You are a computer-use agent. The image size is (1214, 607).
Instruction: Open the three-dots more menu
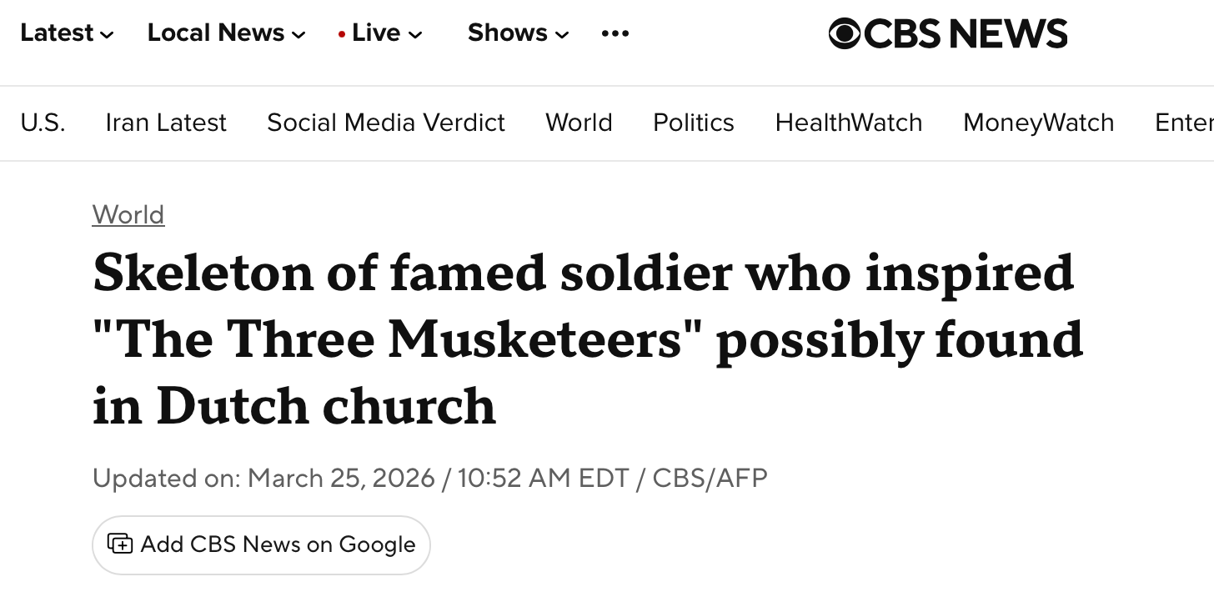click(x=615, y=33)
